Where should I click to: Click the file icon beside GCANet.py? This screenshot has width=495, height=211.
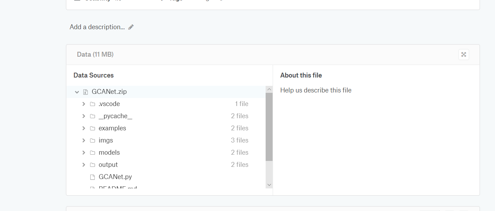click(92, 177)
